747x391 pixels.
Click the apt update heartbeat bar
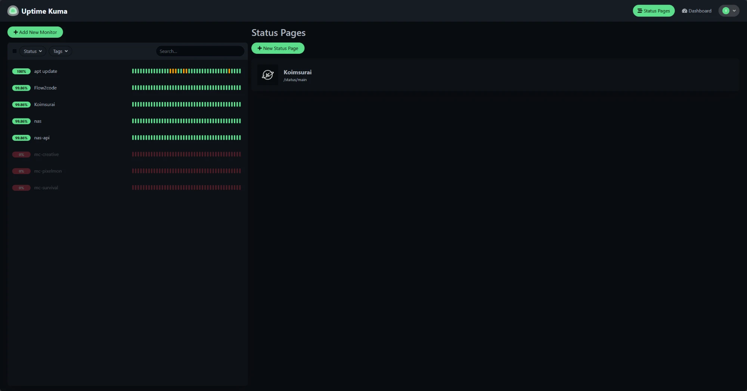(186, 71)
